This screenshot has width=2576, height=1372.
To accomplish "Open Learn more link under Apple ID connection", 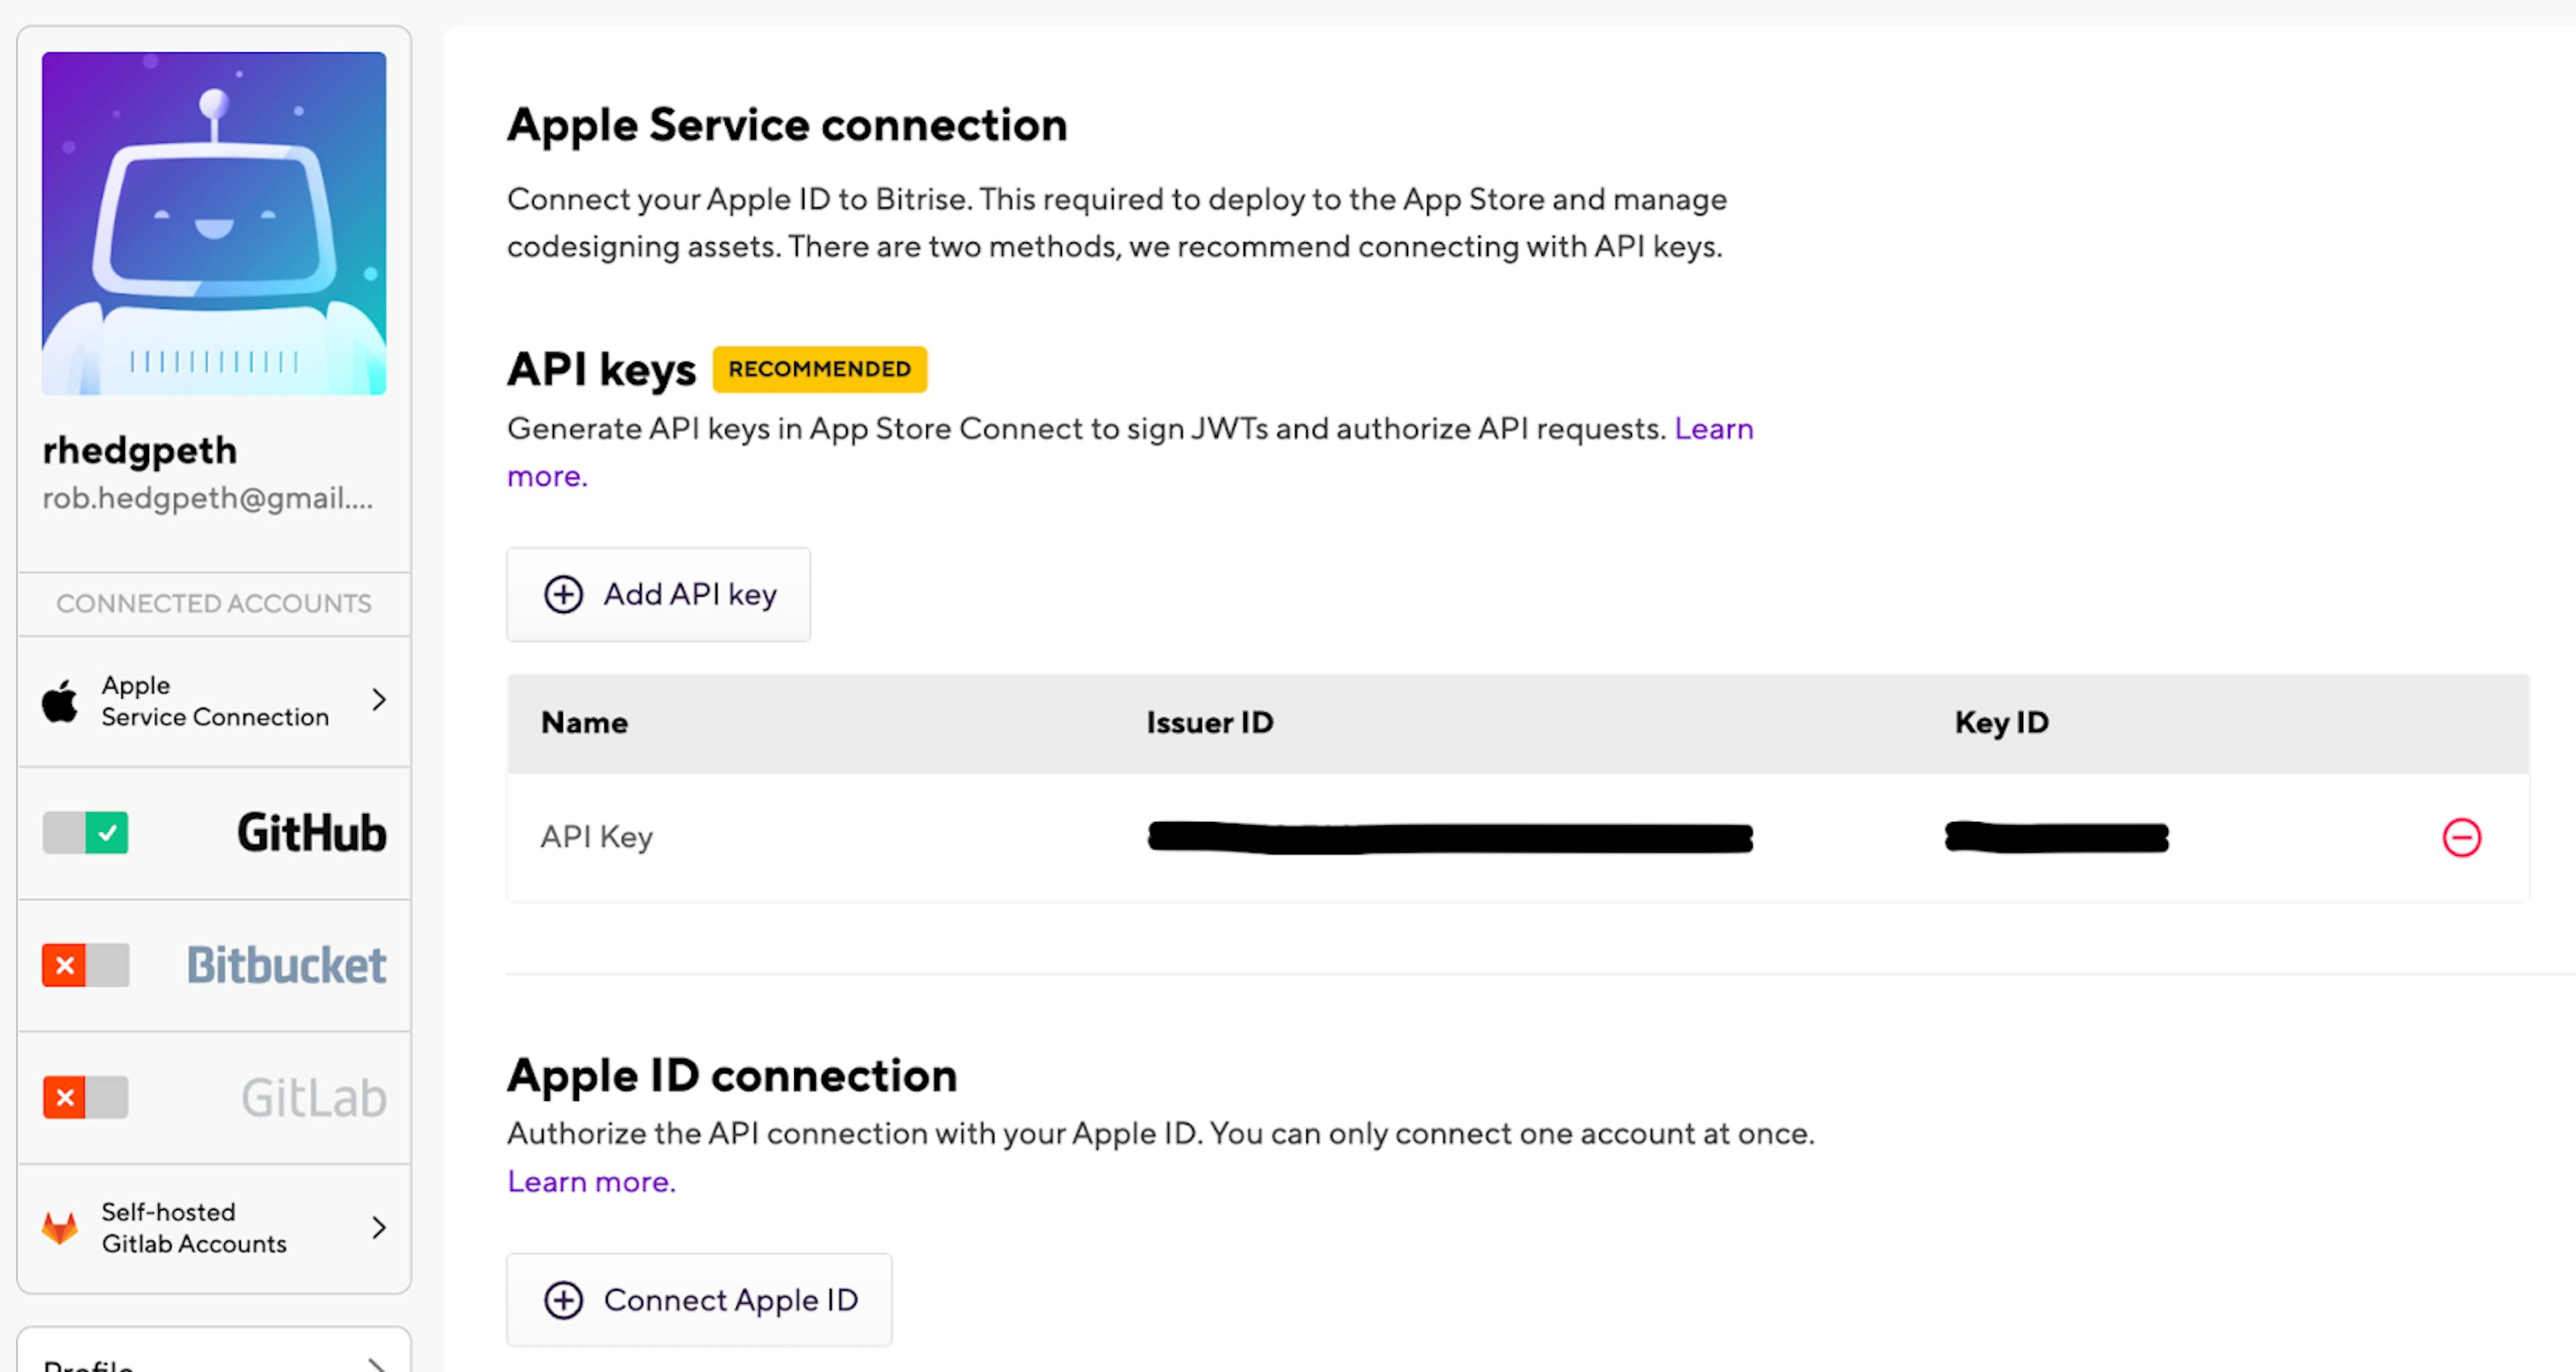I will (591, 1182).
